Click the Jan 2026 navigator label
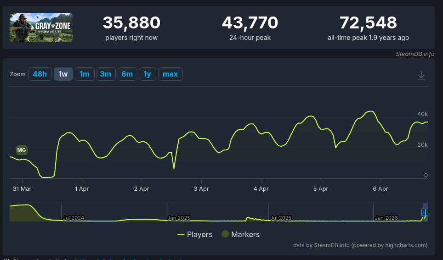Viewport: 443px width, 260px height. [x=386, y=218]
